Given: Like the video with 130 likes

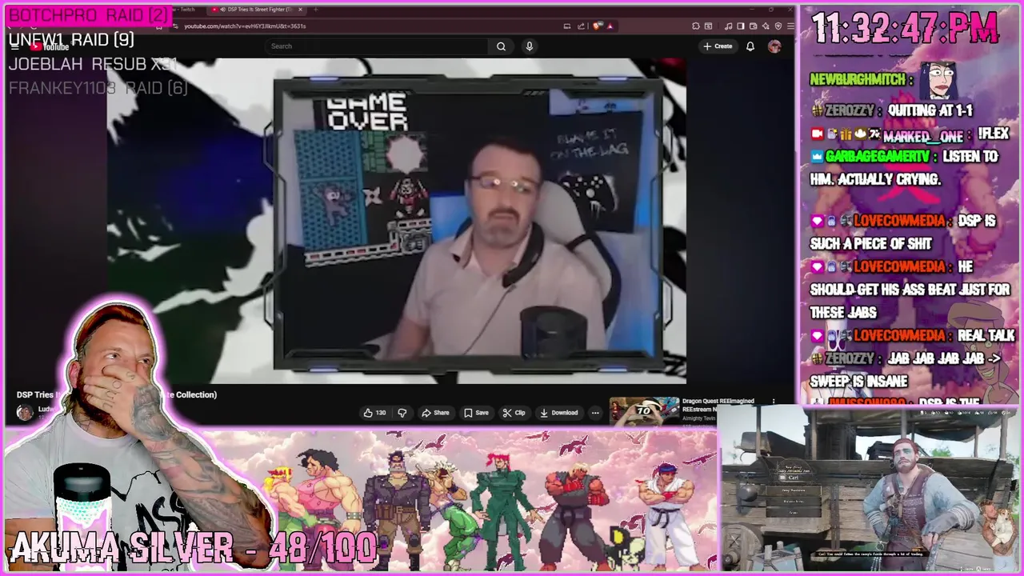Looking at the screenshot, I should (x=374, y=413).
